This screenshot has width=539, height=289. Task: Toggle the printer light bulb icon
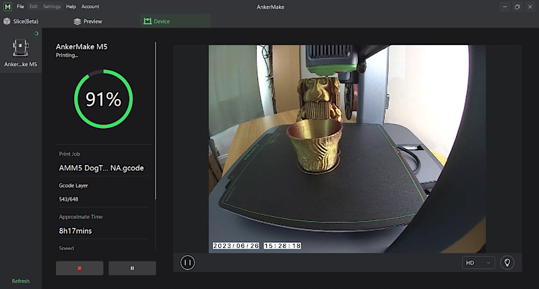point(507,263)
